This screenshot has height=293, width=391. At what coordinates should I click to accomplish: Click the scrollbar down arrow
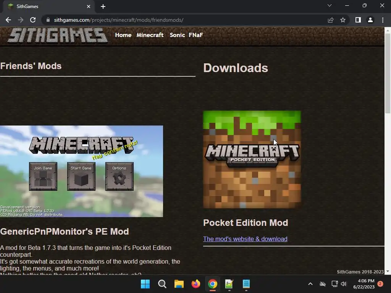[x=388, y=271]
